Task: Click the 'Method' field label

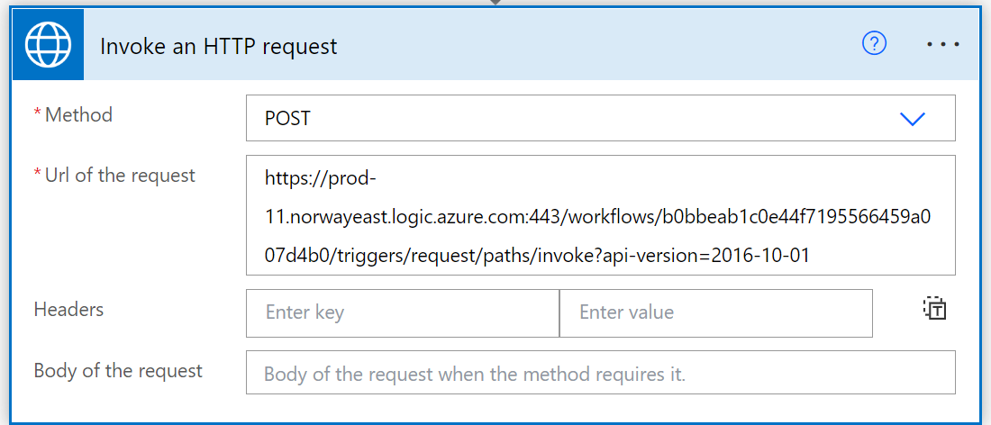Action: point(78,115)
